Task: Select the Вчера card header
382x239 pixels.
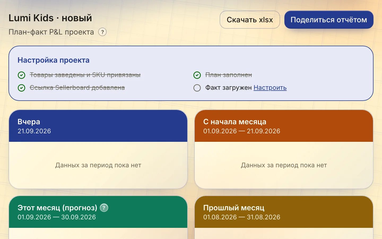Action: point(98,126)
